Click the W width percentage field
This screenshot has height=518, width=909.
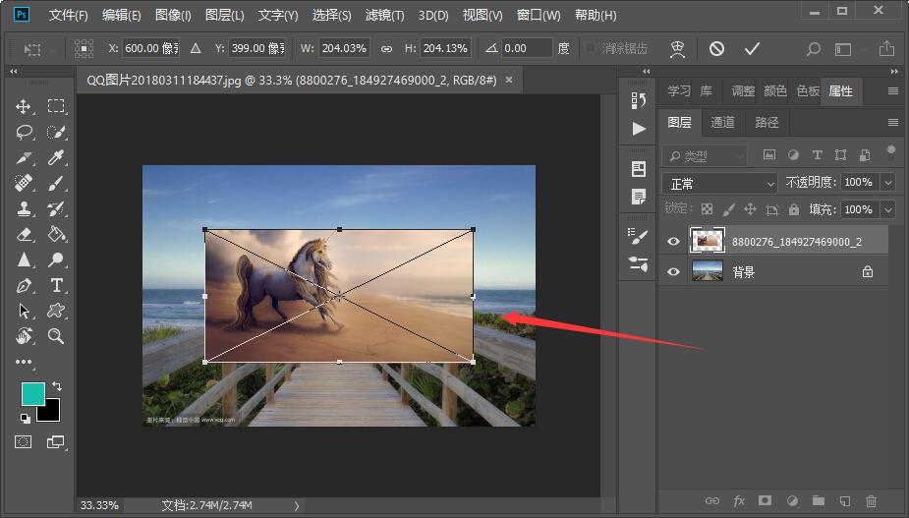tap(344, 48)
